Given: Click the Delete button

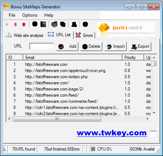Looking at the screenshot, I should point(91,46).
